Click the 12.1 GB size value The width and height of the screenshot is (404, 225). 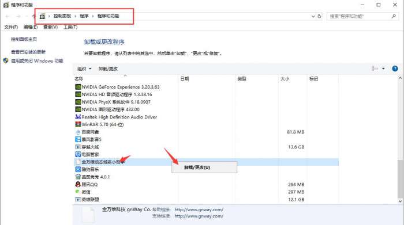(296, 199)
